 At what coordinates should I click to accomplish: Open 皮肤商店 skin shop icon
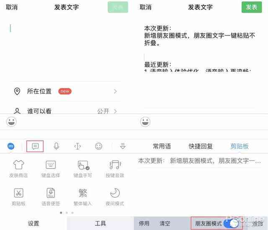[18, 168]
